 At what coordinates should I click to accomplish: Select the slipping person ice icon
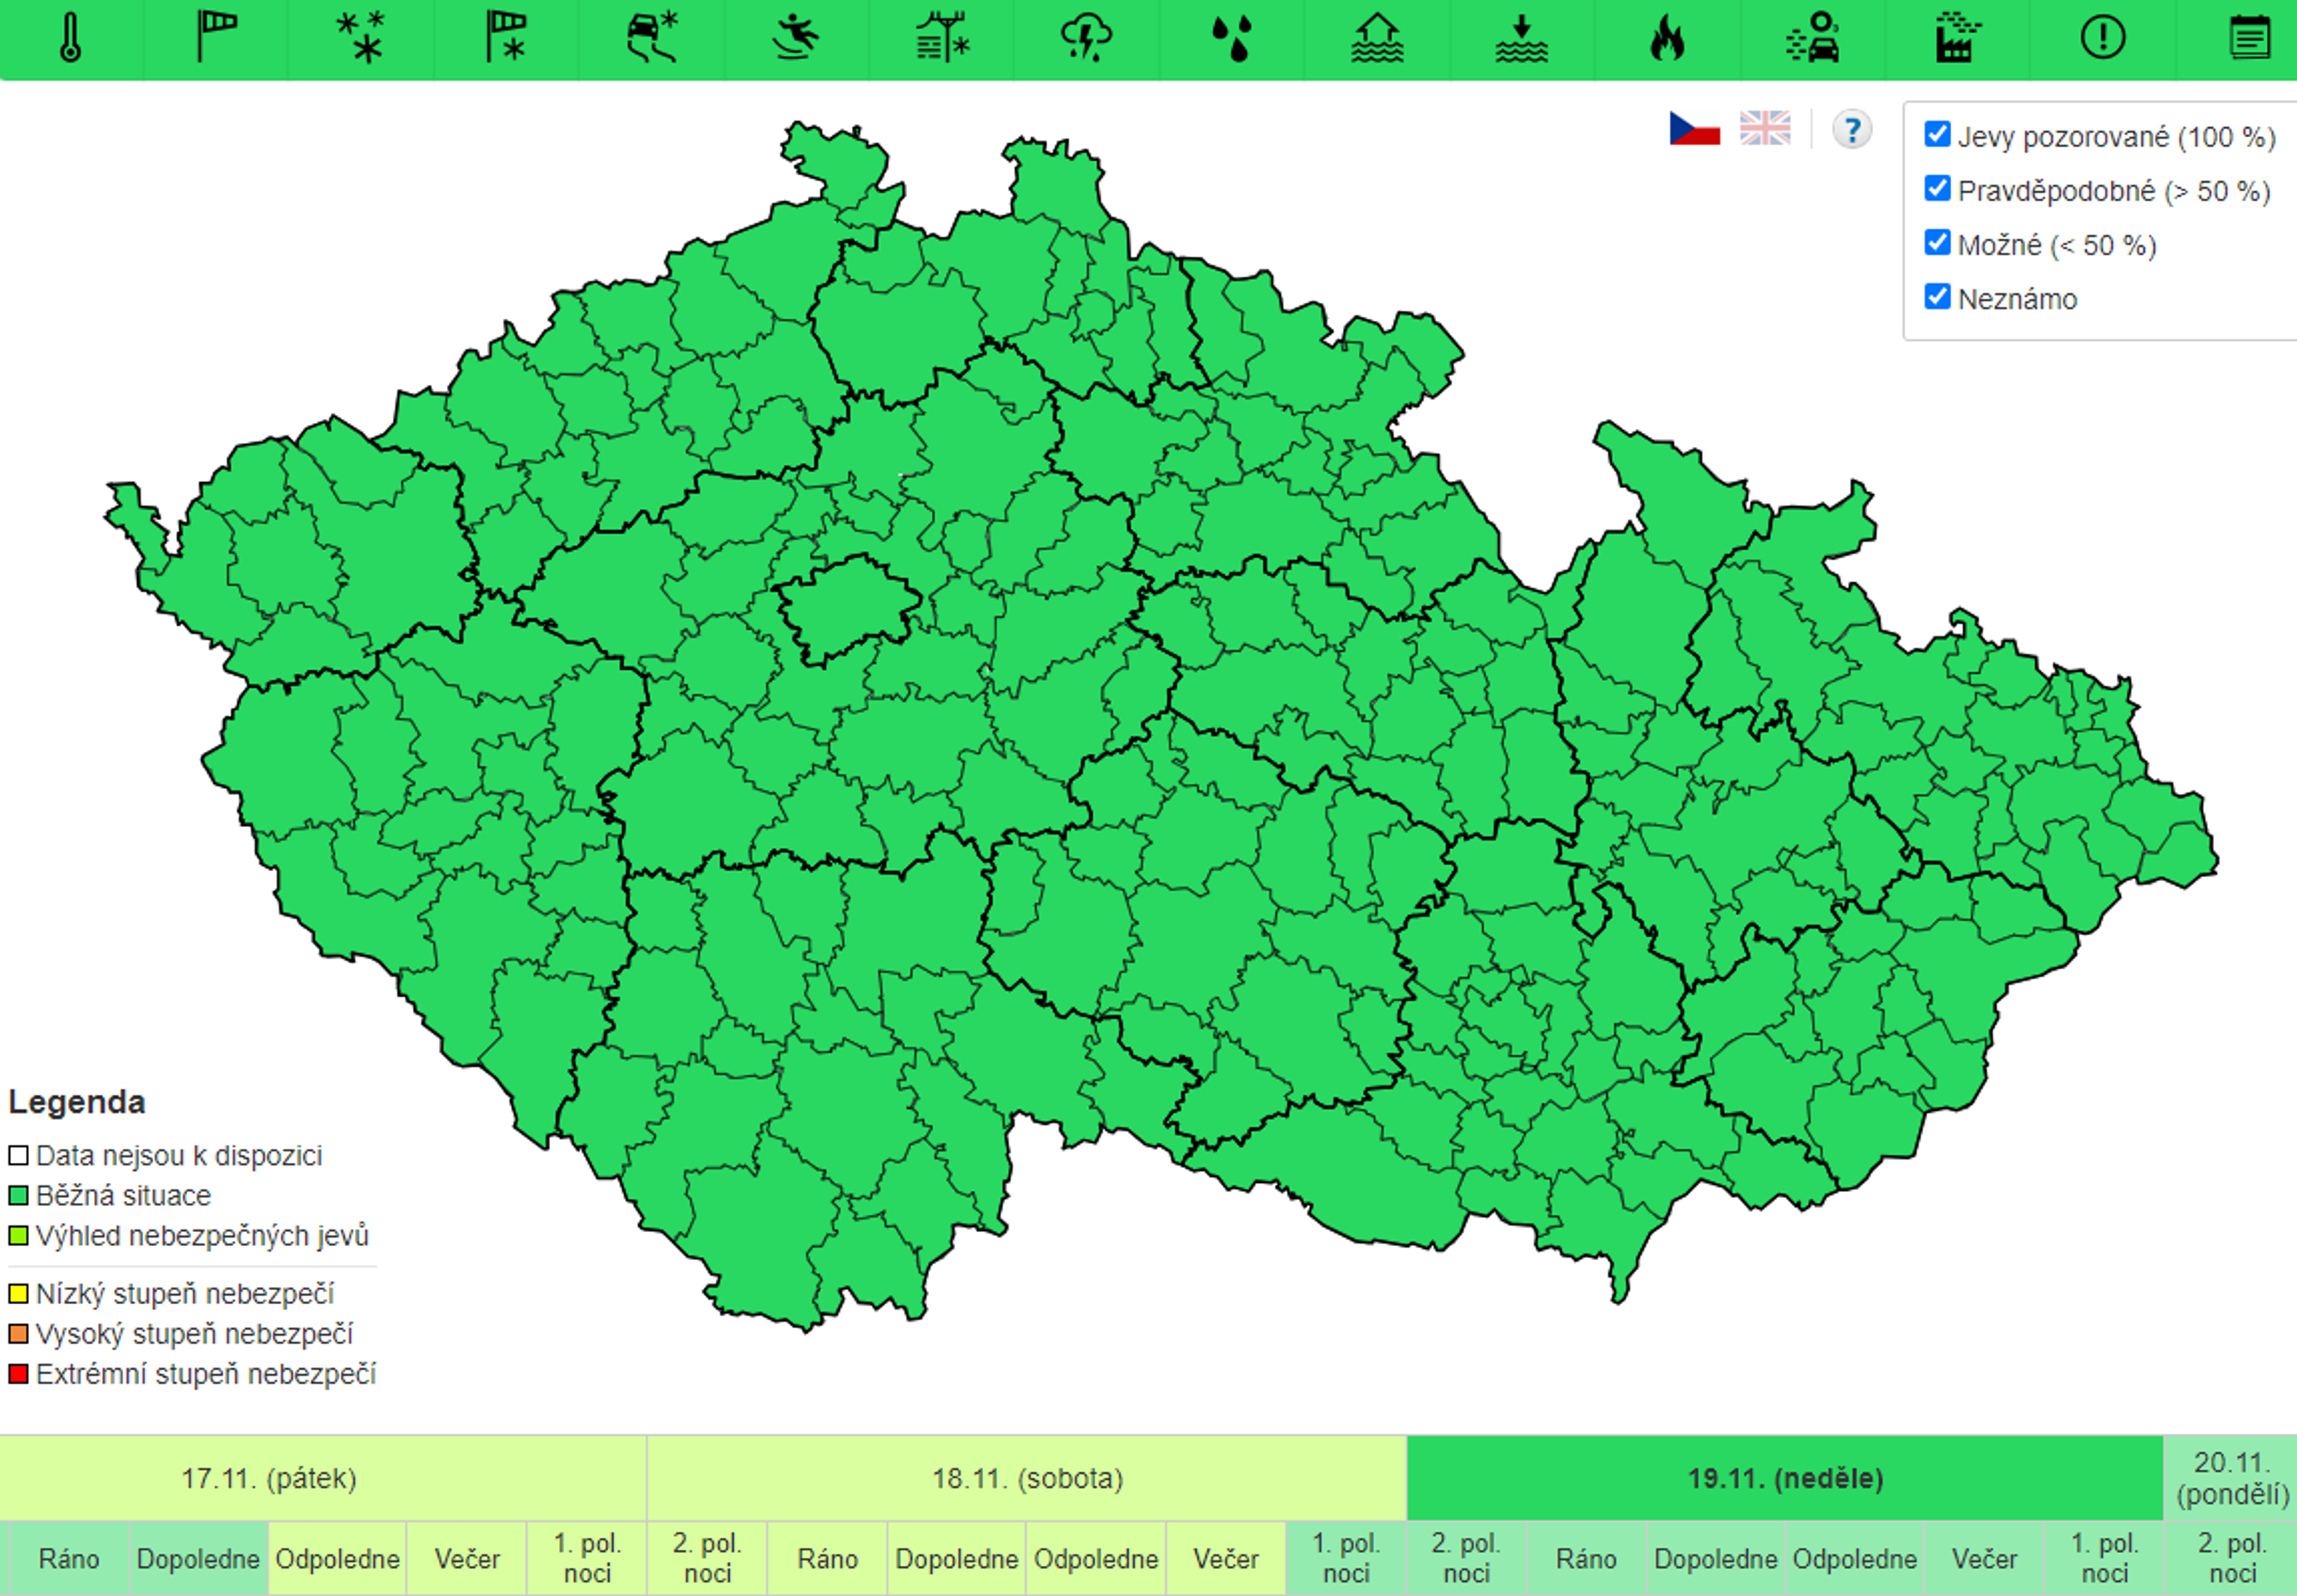point(797,38)
